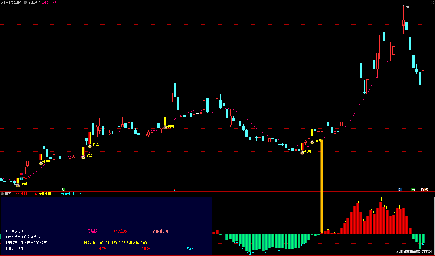Click the 【情绪共振】 label
The width and height of the screenshot is (435, 256).
14,249
